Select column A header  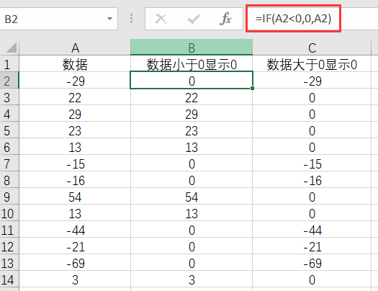75,48
